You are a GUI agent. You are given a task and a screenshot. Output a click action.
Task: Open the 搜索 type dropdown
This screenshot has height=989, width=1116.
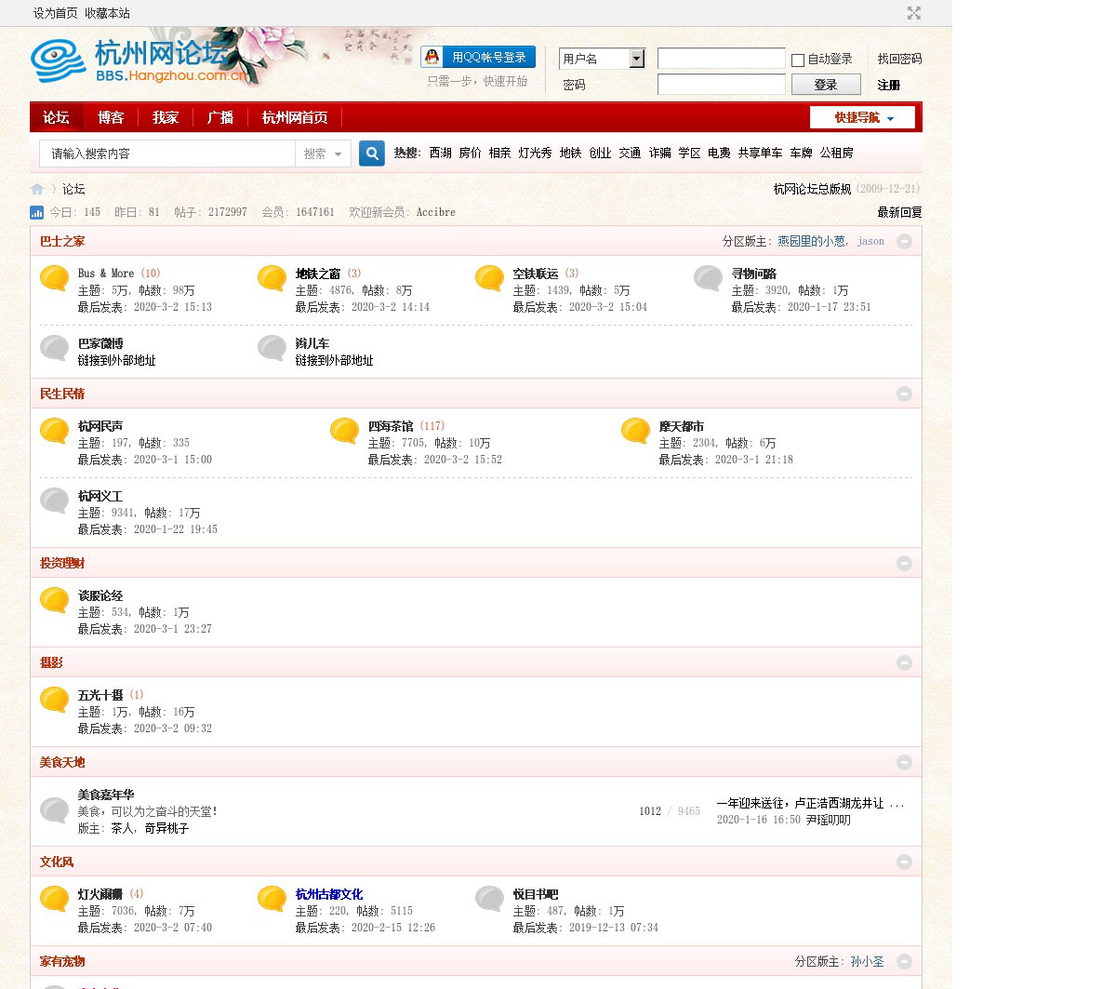324,154
